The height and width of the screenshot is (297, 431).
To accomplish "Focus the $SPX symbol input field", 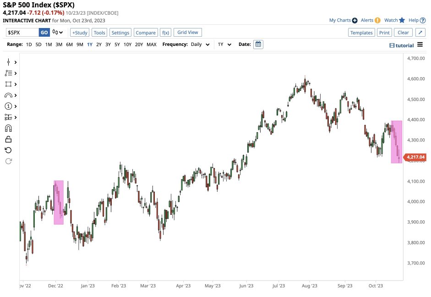I will (x=22, y=33).
